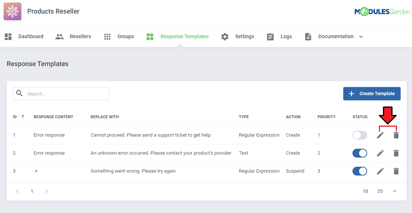Click 'Cannot proceed. Please send a support ticket' text

151,135
